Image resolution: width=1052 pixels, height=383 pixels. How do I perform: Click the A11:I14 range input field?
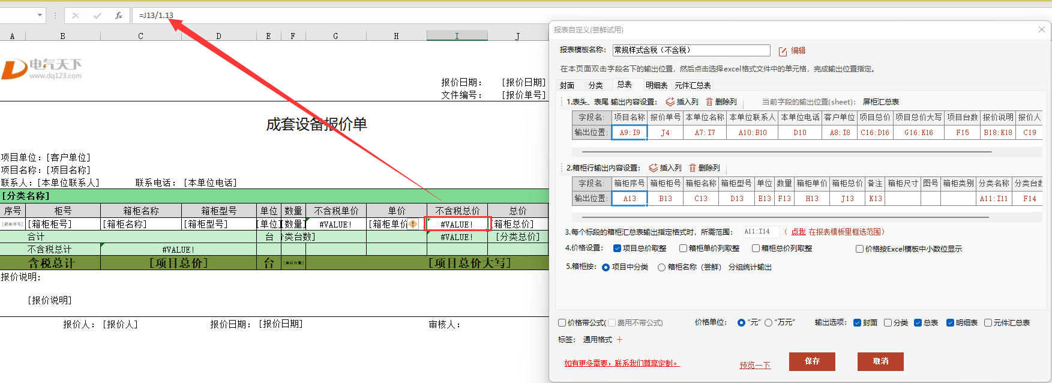pyautogui.click(x=760, y=232)
